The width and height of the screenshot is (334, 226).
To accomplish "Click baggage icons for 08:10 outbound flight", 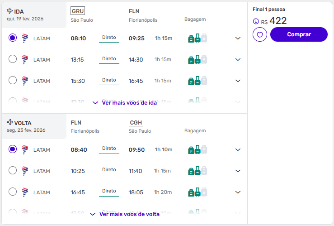I will pos(197,38).
